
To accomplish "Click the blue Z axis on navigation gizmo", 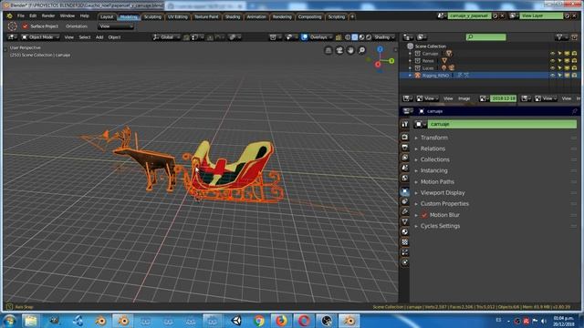I will point(380,49).
